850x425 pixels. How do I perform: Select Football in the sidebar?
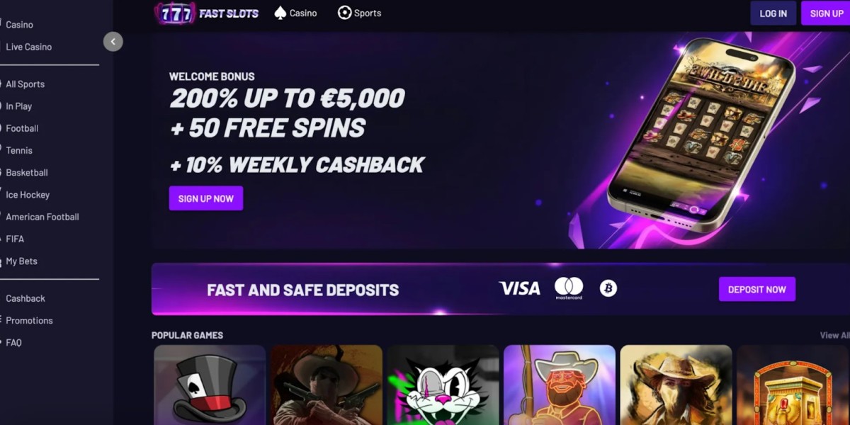pyautogui.click(x=22, y=128)
